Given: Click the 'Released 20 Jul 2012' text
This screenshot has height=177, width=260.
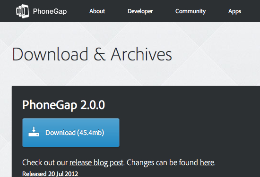Looking at the screenshot, I should pyautogui.click(x=50, y=174).
